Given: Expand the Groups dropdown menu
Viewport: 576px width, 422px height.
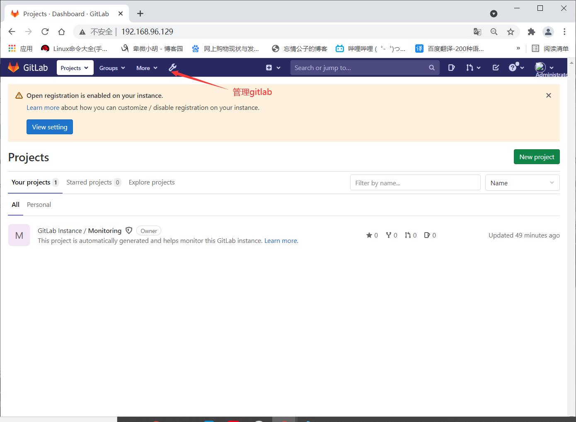Looking at the screenshot, I should click(112, 68).
